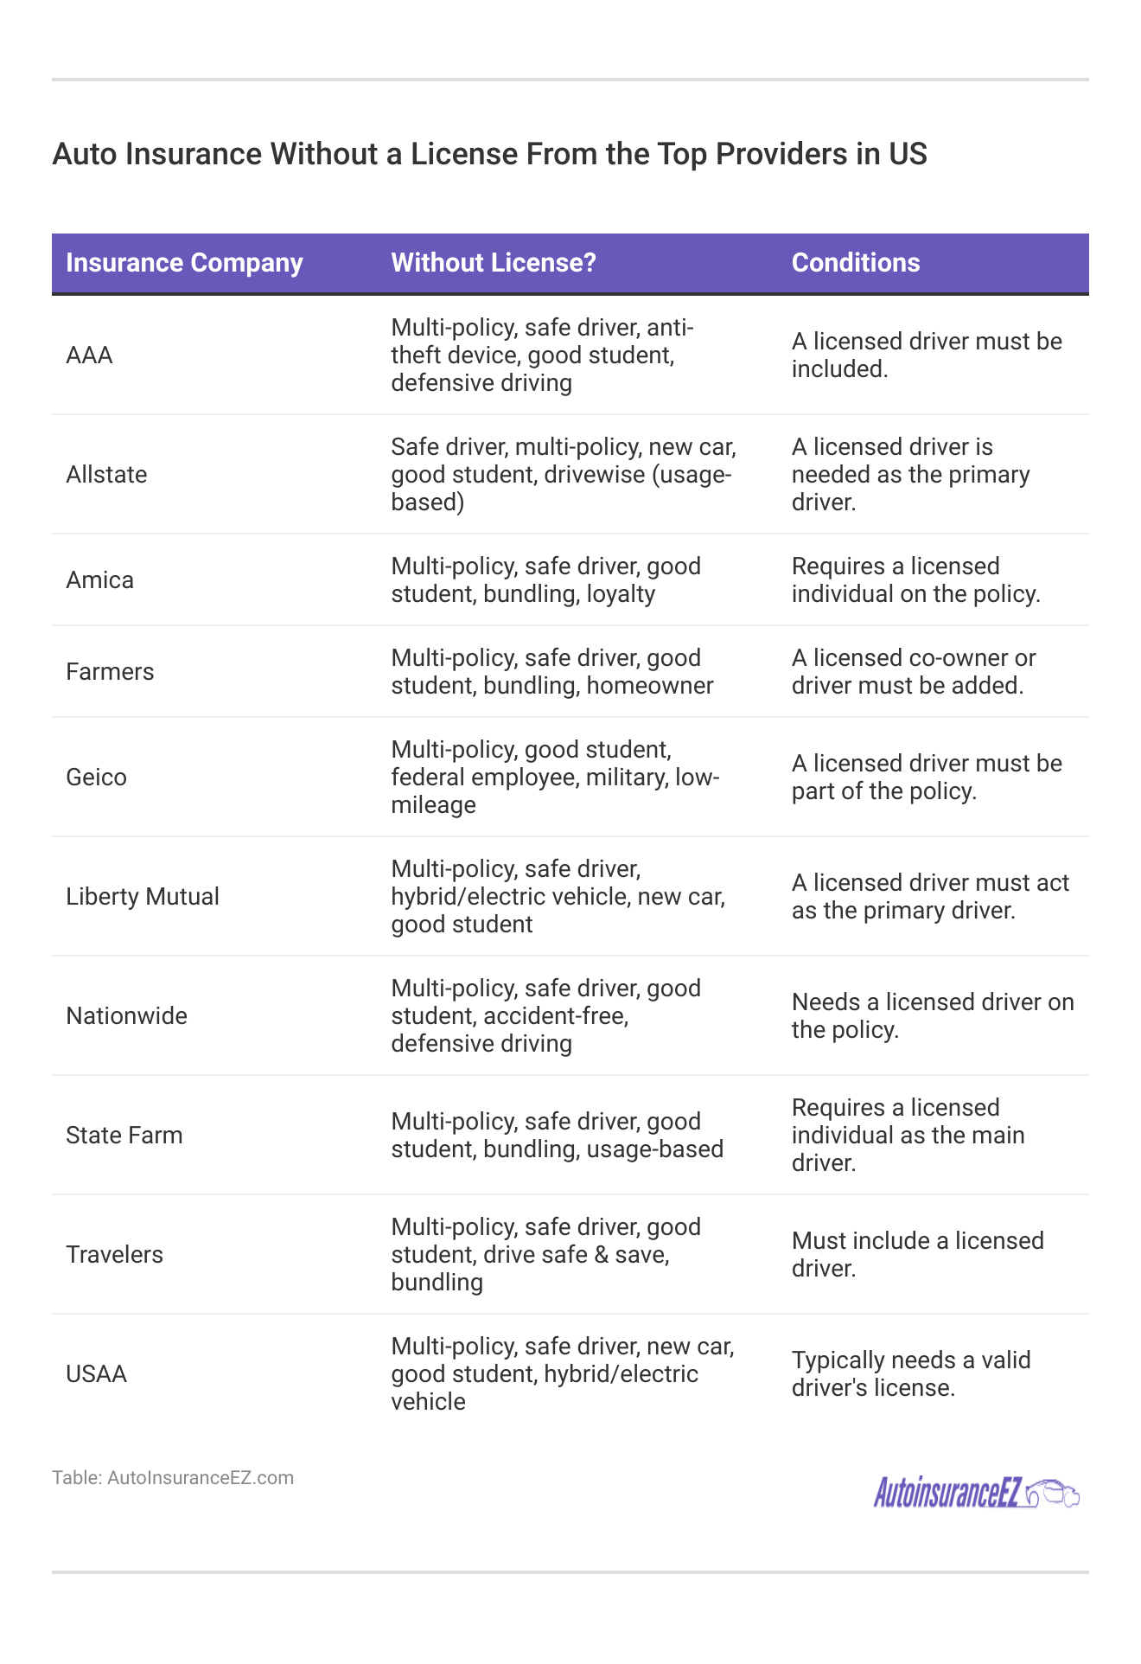The height and width of the screenshot is (1664, 1141).
Task: Click the USAA row label
Action: click(x=96, y=1374)
